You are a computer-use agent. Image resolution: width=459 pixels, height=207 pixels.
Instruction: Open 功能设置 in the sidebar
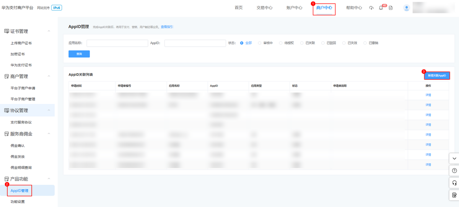19,202
